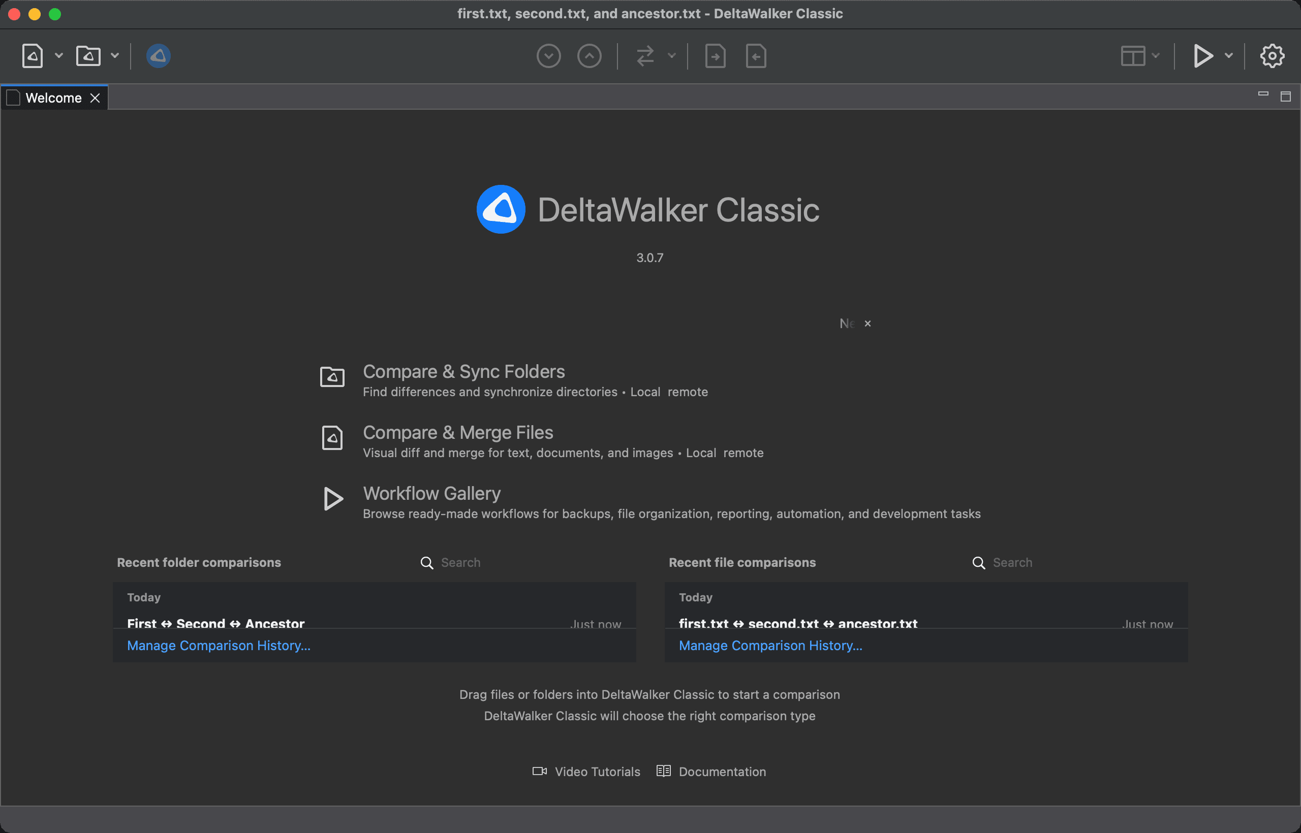Click Manage Comparison History under folder comparisons
The height and width of the screenshot is (833, 1301).
(x=219, y=645)
